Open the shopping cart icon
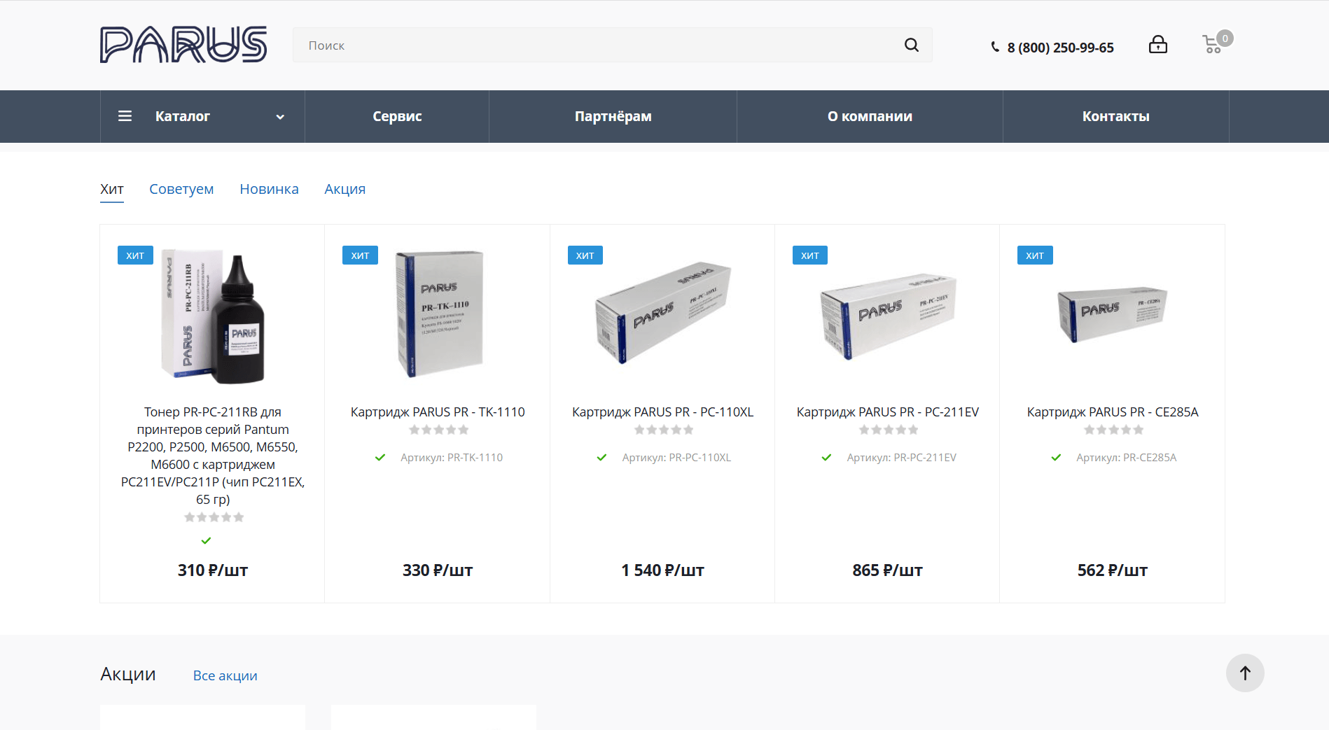 [1213, 45]
